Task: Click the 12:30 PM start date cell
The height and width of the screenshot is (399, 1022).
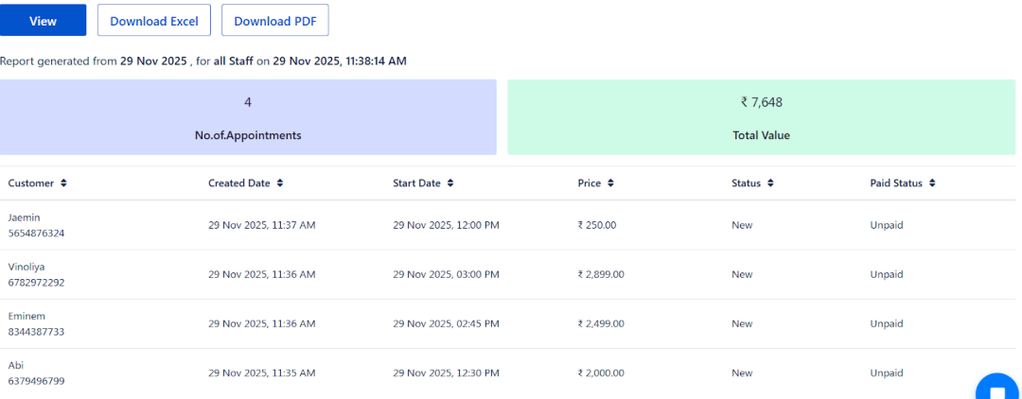Action: click(446, 373)
